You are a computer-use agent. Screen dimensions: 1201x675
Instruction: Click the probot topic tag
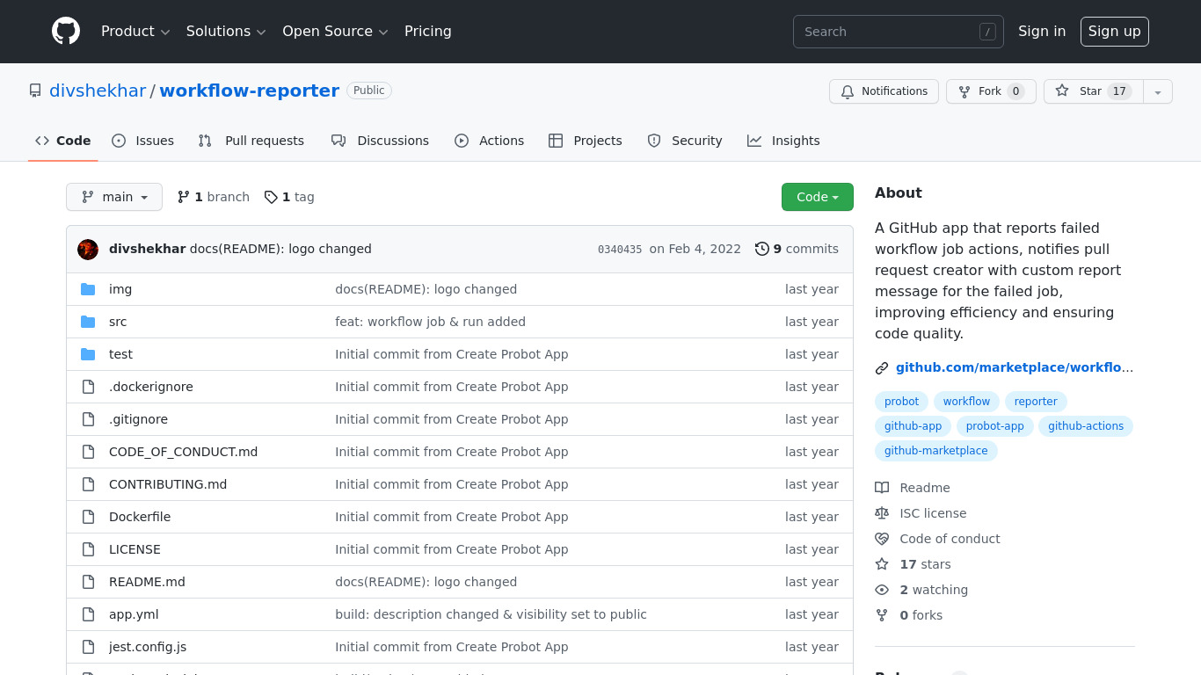tap(901, 402)
